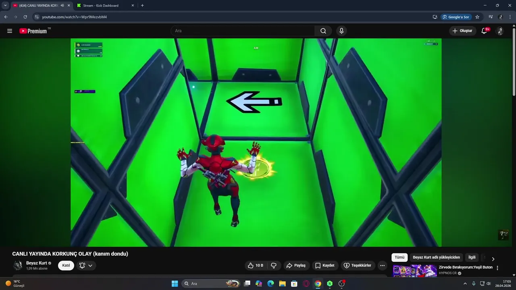The image size is (516, 290).
Task: Show next filter chips with right chevron
Action: coord(493,259)
